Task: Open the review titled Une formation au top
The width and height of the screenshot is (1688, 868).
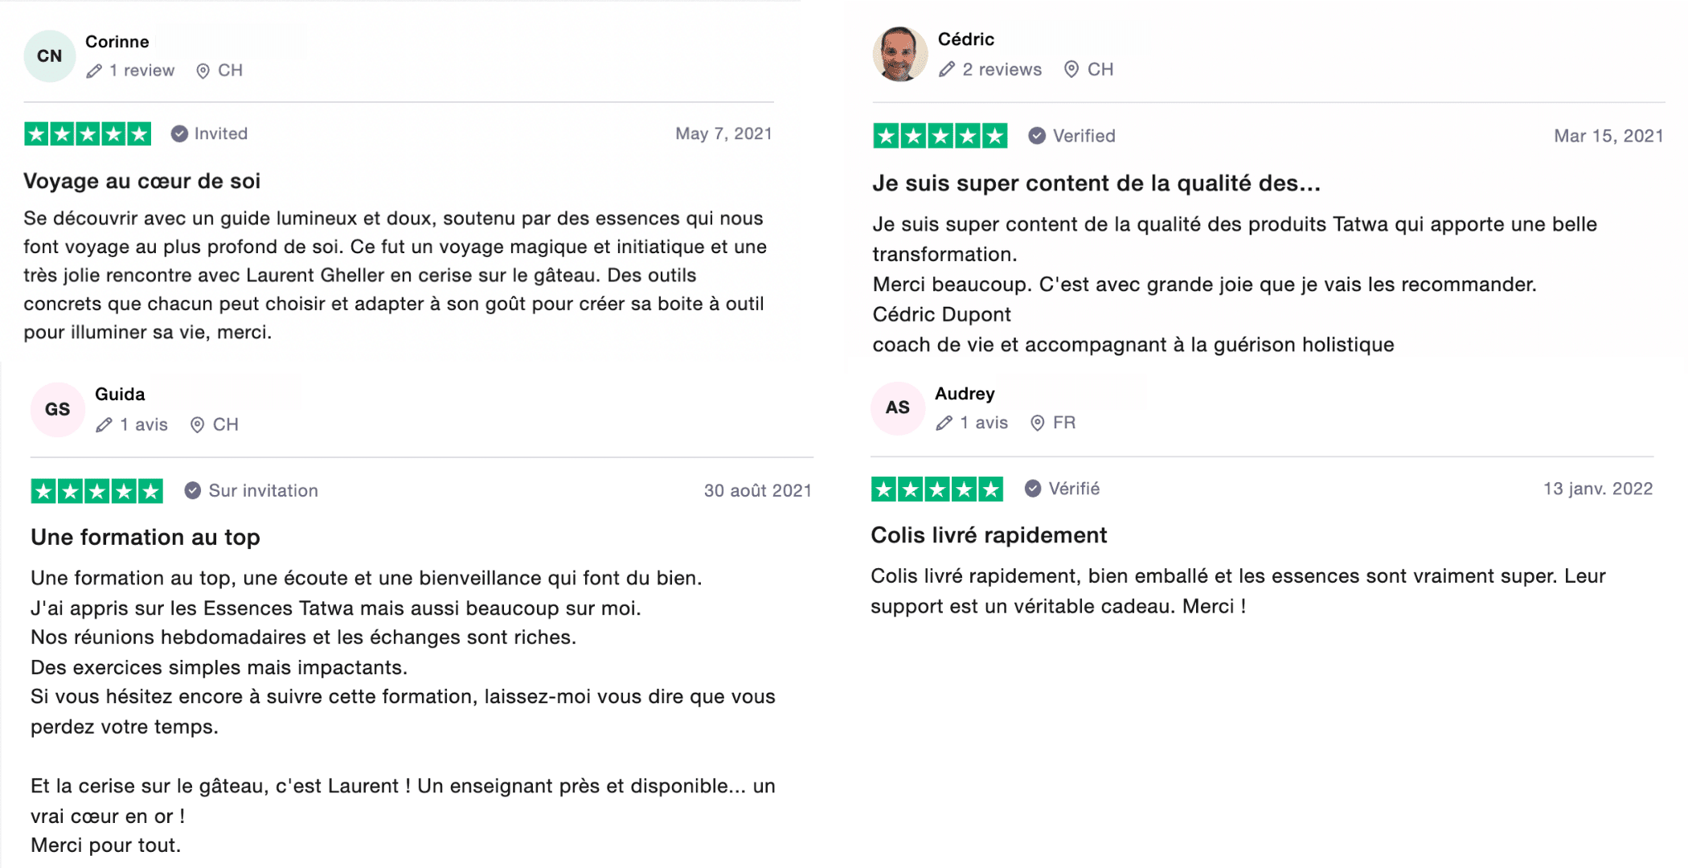Action: click(145, 537)
